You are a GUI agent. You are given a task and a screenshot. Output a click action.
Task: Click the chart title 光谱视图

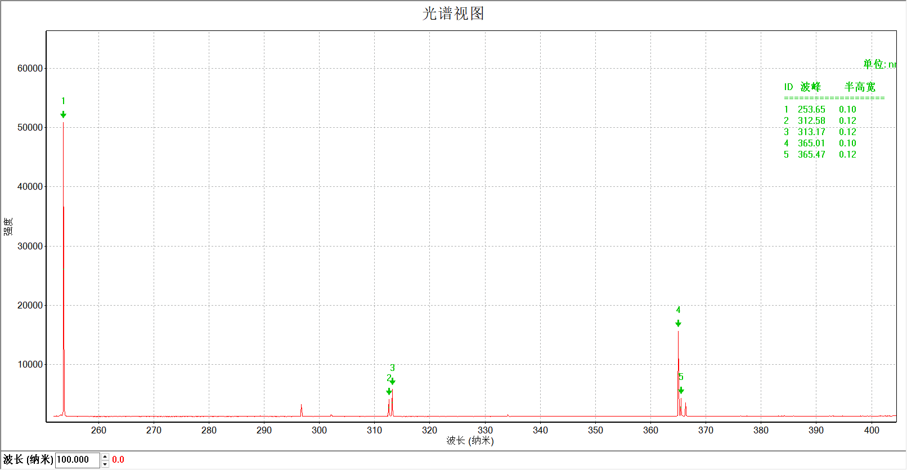pos(453,14)
